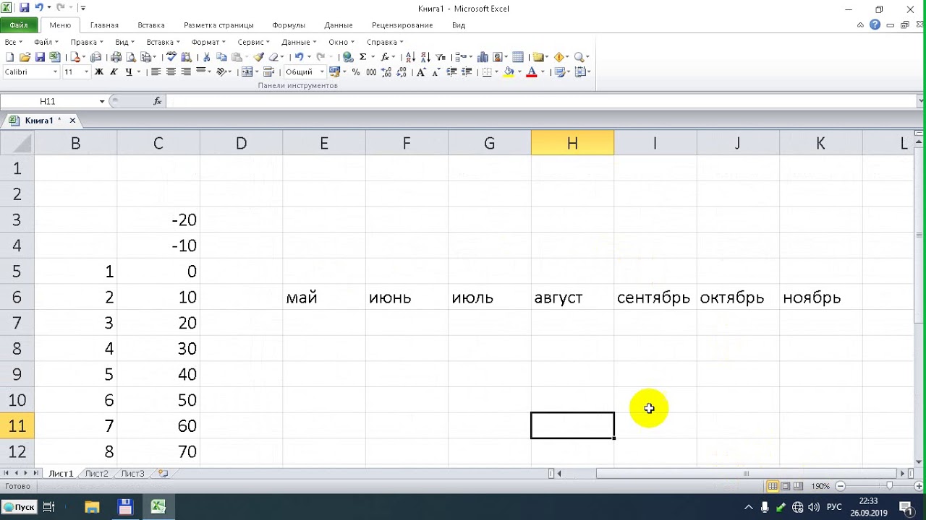The height and width of the screenshot is (520, 926).
Task: Open the Calibri font name dropdown
Action: 55,72
